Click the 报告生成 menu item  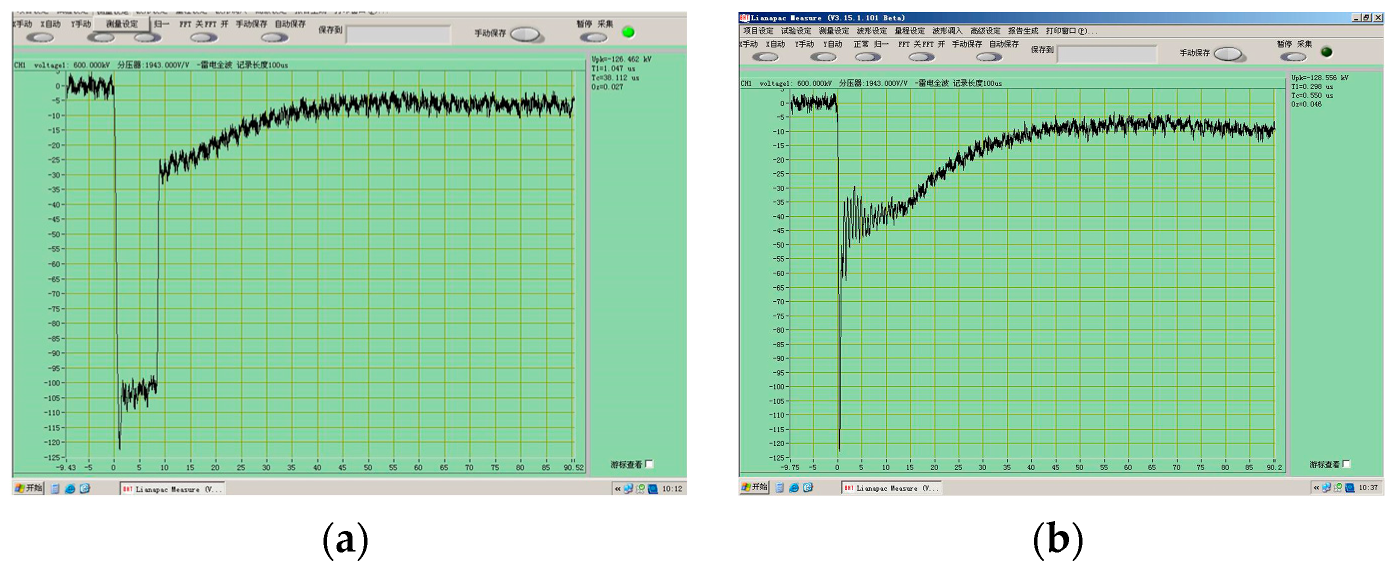pos(1022,31)
